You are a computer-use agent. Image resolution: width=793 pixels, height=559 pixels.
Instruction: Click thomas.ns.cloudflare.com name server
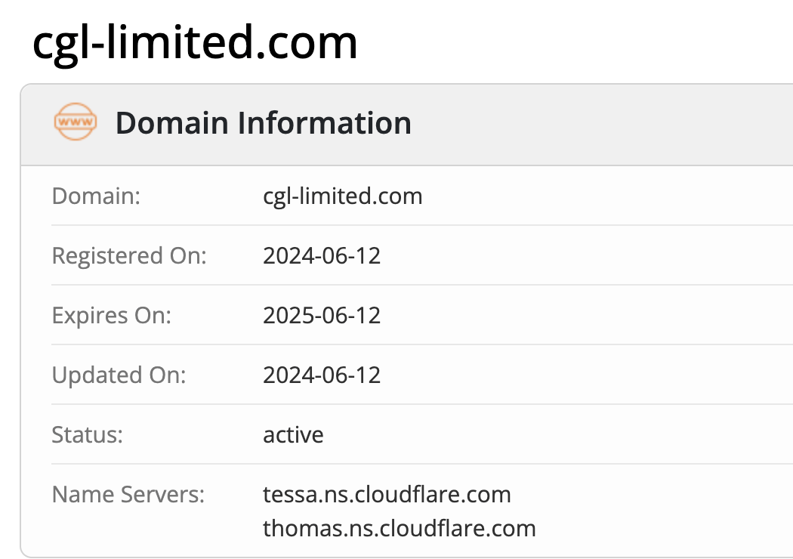[x=399, y=528]
